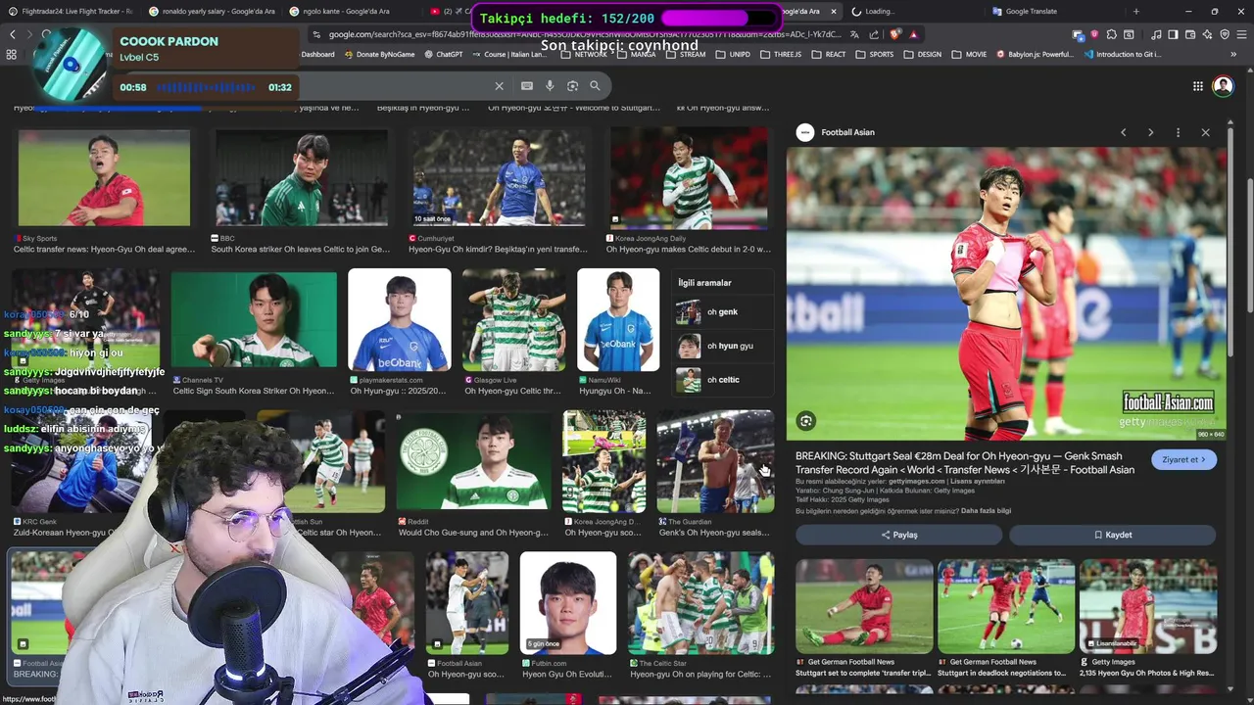
Task: Click the Lens icon on preview image
Action: (x=806, y=421)
